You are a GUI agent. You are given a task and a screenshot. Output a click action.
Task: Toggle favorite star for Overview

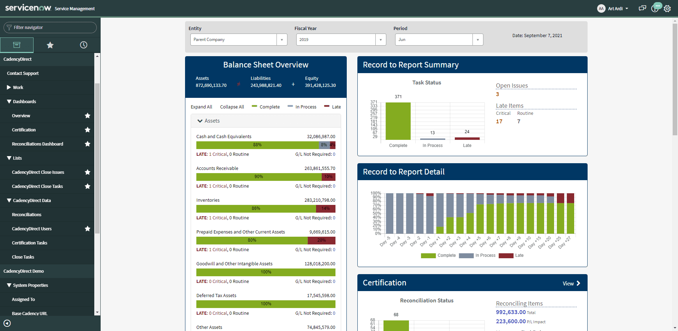coord(88,116)
